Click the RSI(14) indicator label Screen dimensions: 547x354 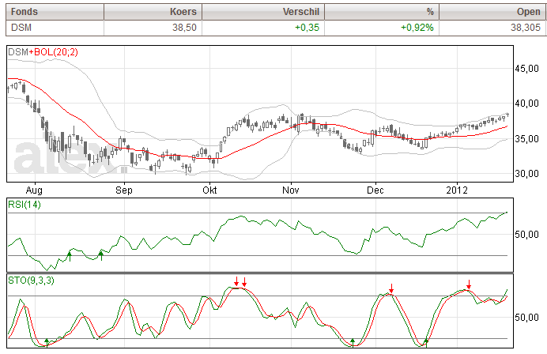[24, 205]
